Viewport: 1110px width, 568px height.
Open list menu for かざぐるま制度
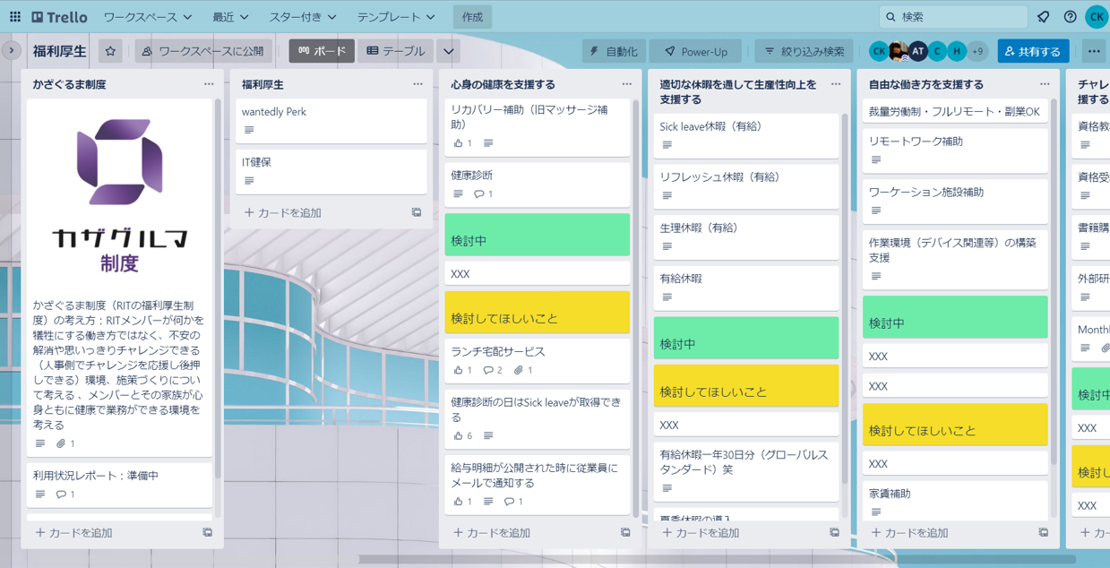point(209,84)
